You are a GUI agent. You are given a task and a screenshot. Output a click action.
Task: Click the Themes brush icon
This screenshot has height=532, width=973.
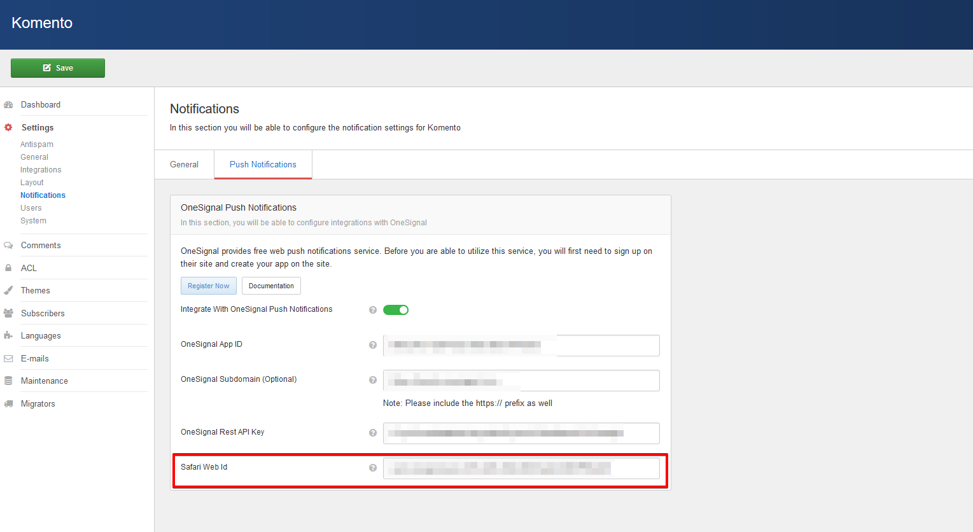8,291
